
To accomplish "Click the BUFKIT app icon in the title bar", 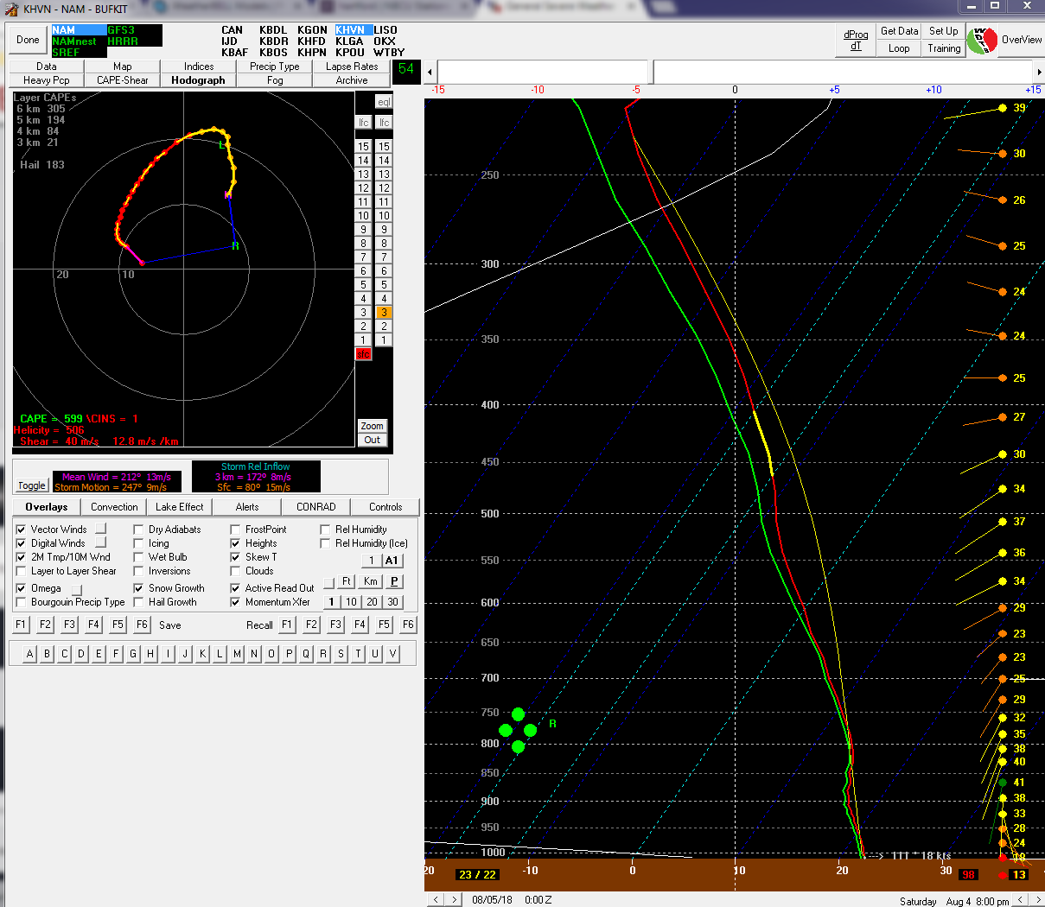I will [11, 10].
